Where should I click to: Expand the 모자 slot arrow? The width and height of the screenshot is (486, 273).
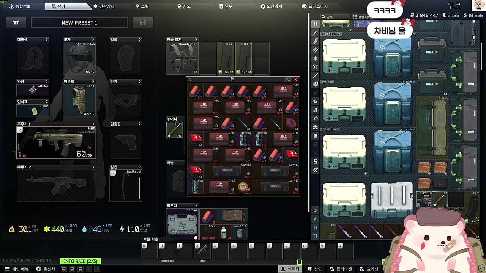pos(93,39)
